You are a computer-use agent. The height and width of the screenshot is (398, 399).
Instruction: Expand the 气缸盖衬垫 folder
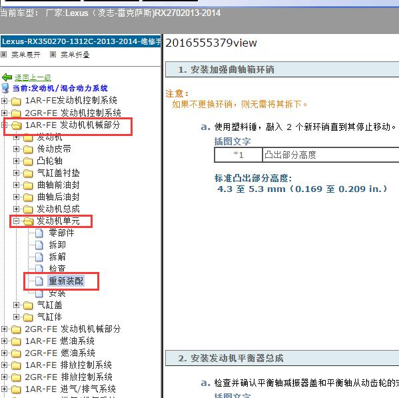tap(16, 173)
